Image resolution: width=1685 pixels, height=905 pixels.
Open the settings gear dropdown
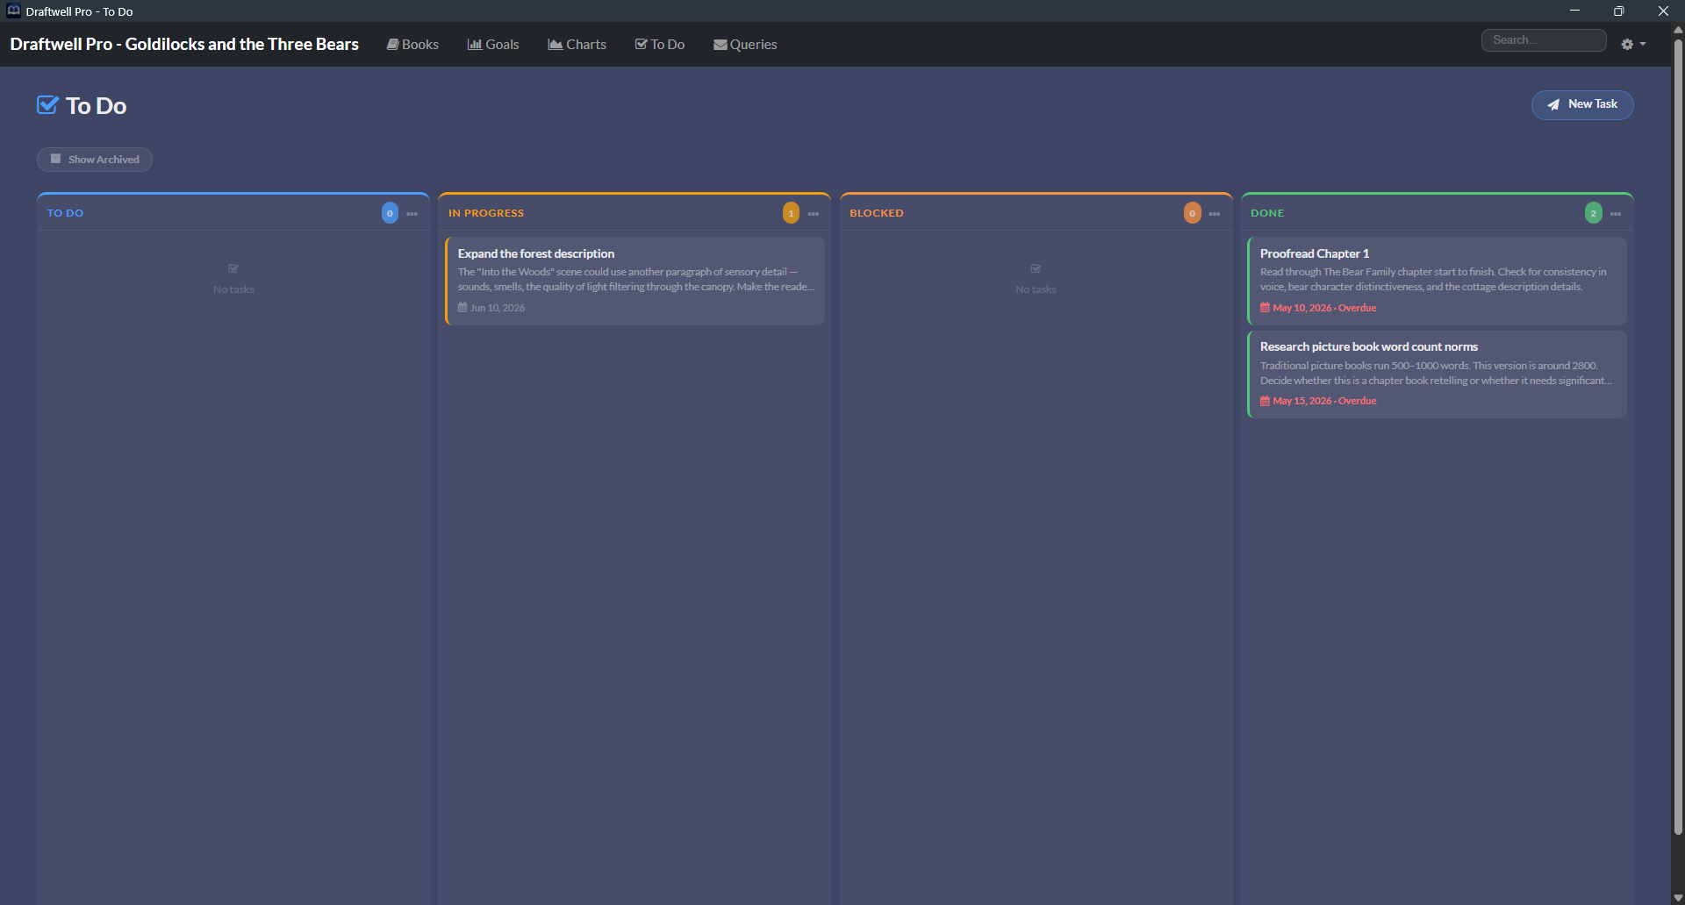pos(1633,44)
